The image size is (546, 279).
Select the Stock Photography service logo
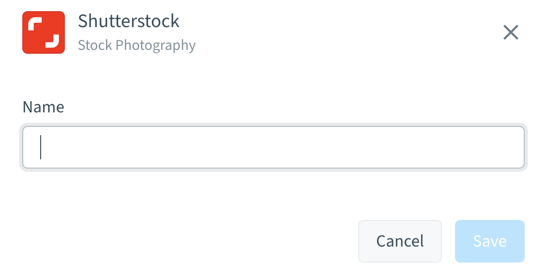pyautogui.click(x=44, y=32)
